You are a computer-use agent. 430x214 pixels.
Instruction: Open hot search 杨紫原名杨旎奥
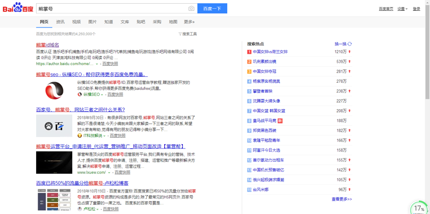[266, 81]
